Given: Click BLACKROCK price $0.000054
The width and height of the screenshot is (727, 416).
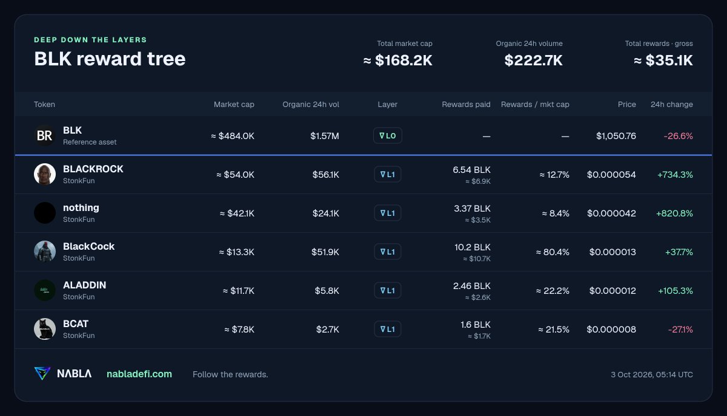Looking at the screenshot, I should (611, 175).
